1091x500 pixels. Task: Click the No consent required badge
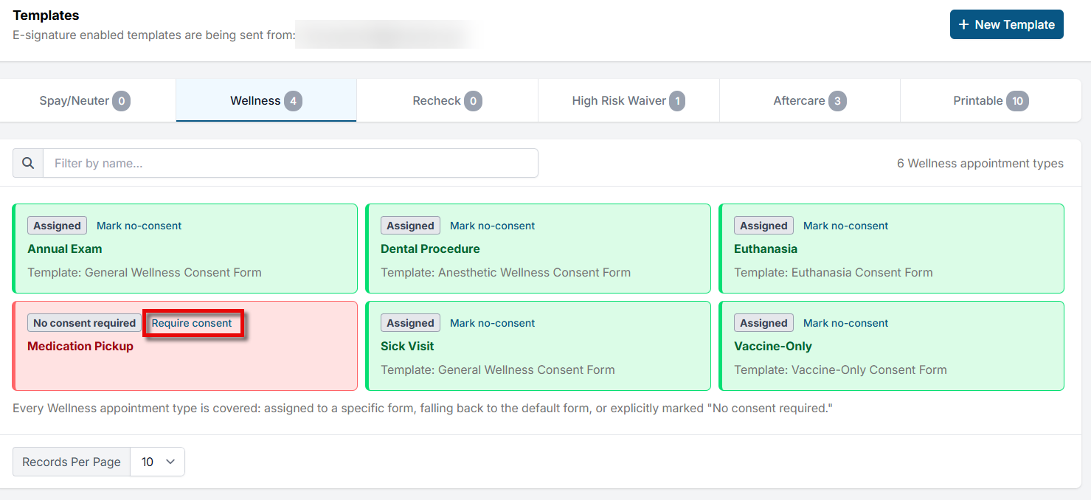point(84,323)
